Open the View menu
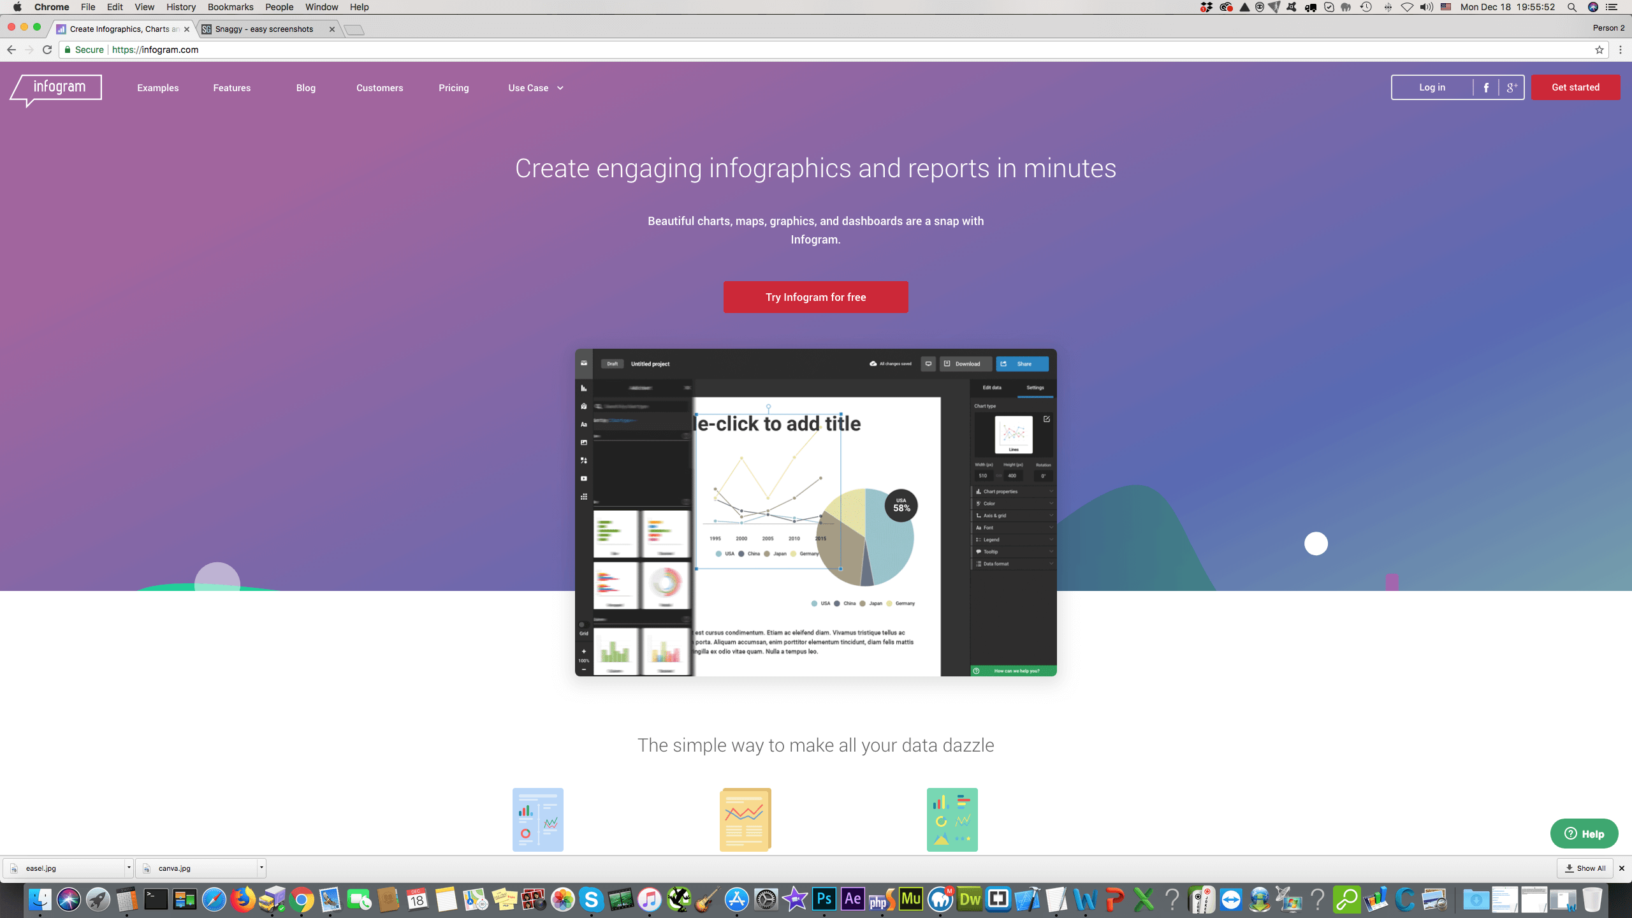This screenshot has height=918, width=1632. pos(144,7)
